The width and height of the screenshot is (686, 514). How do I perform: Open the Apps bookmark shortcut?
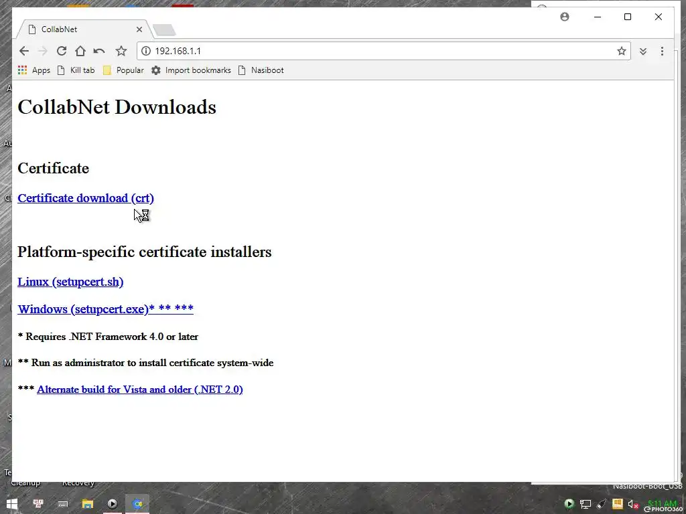click(x=34, y=70)
